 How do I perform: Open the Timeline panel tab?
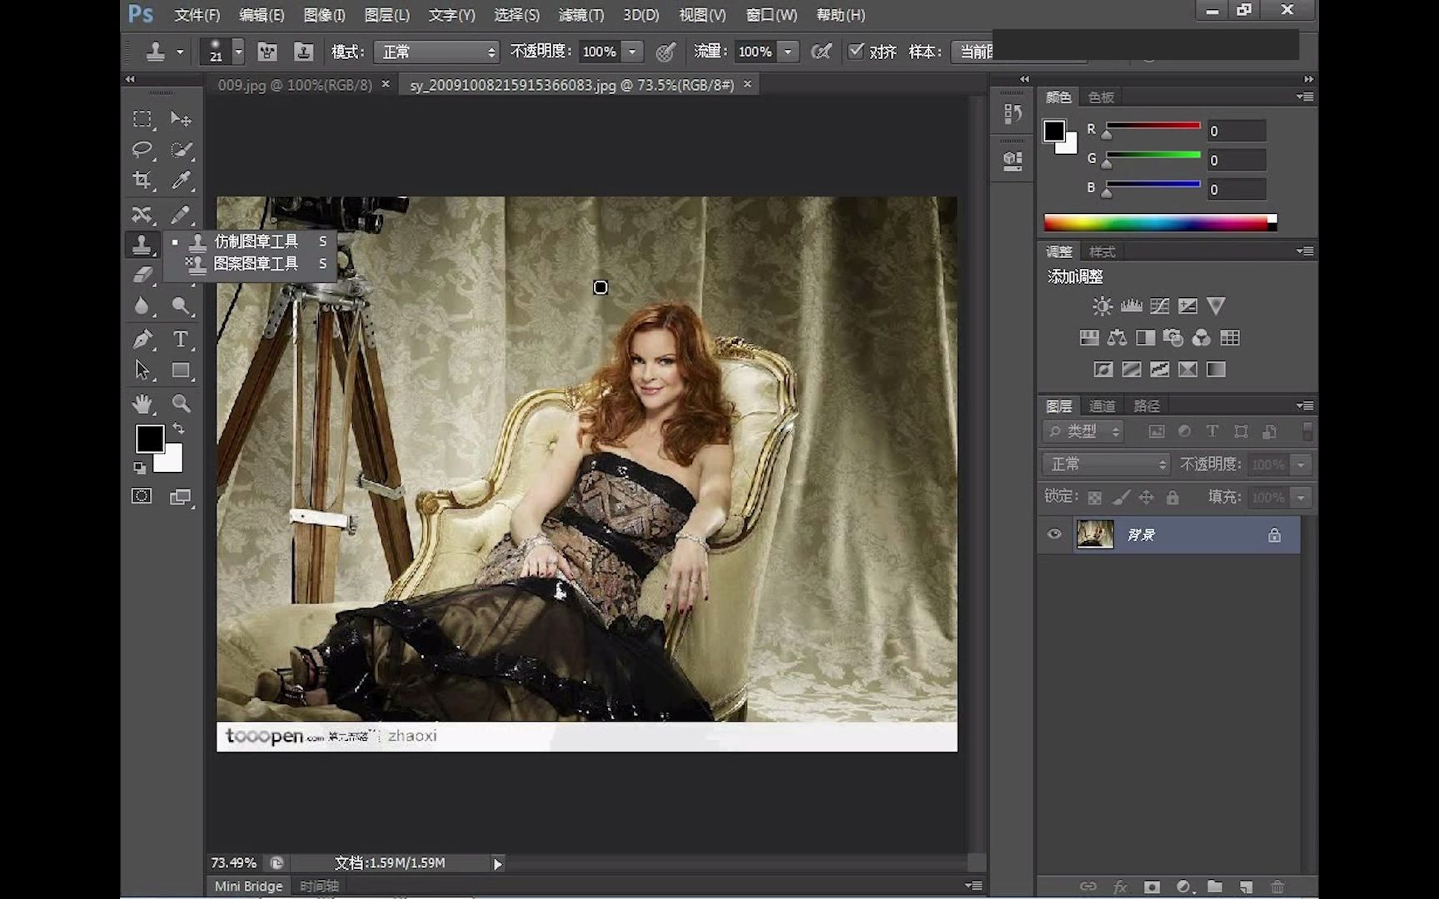click(x=319, y=887)
